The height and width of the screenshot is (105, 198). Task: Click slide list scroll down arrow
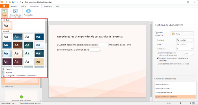click(x=40, y=100)
